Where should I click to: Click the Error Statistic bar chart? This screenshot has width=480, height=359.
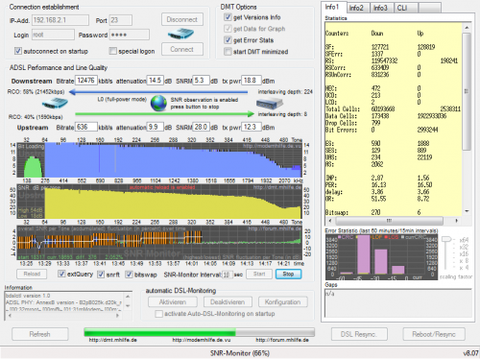381,257
